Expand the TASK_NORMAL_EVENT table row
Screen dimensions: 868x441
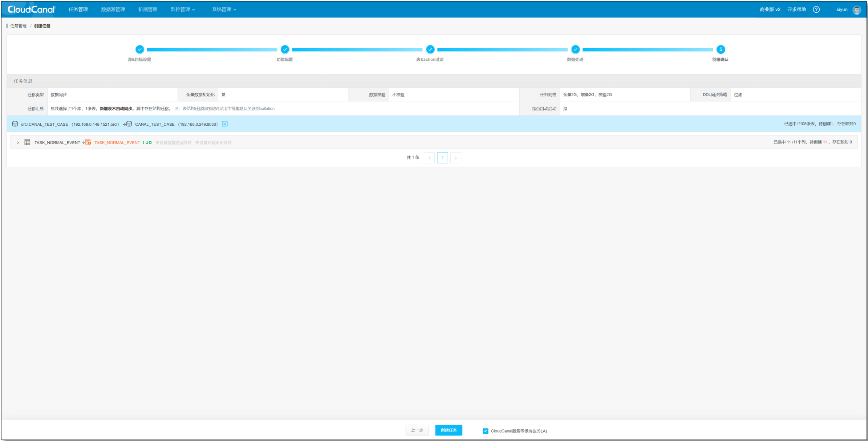click(x=18, y=142)
